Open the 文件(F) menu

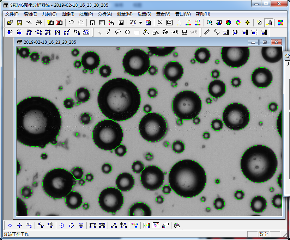12,14
